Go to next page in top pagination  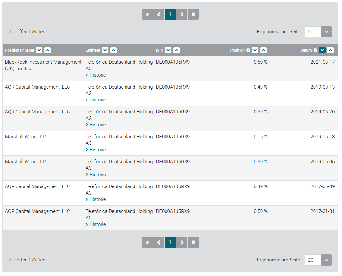point(182,15)
